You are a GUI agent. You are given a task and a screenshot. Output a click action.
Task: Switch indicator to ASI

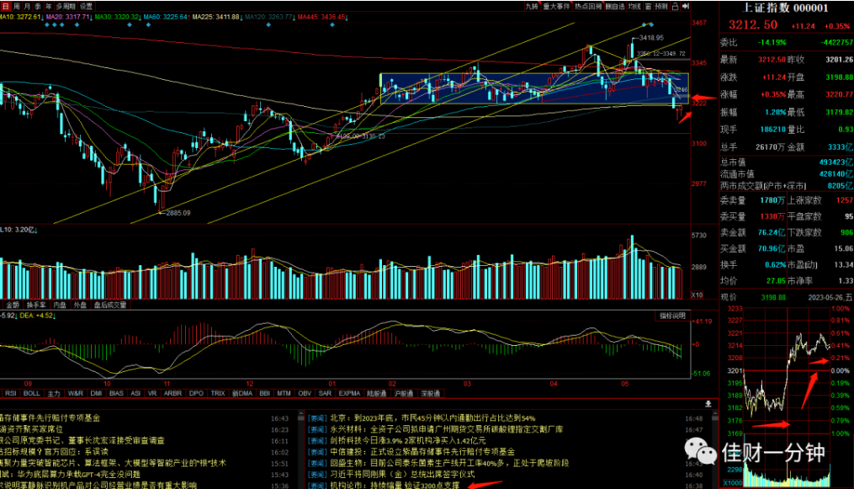click(135, 393)
